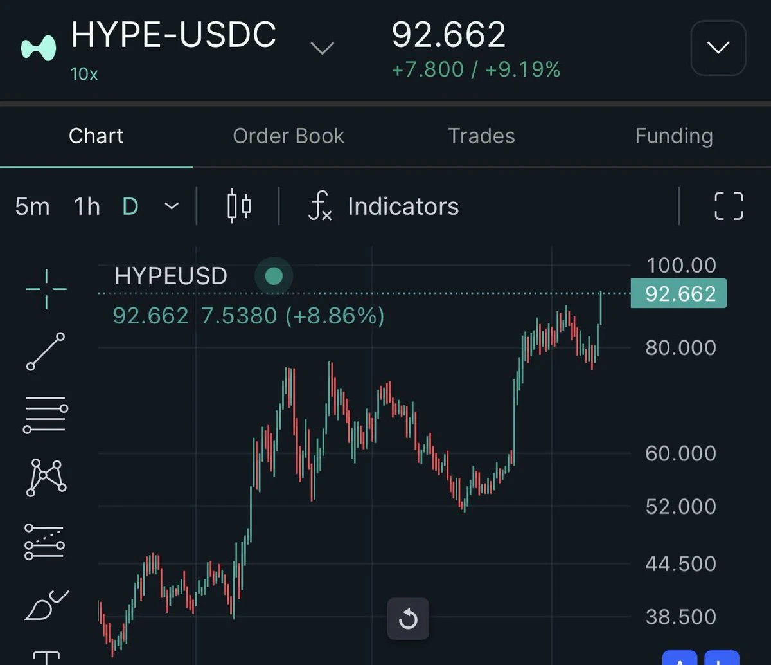Click the +7.800 / +9.19% change text
This screenshot has width=771, height=665.
[476, 69]
